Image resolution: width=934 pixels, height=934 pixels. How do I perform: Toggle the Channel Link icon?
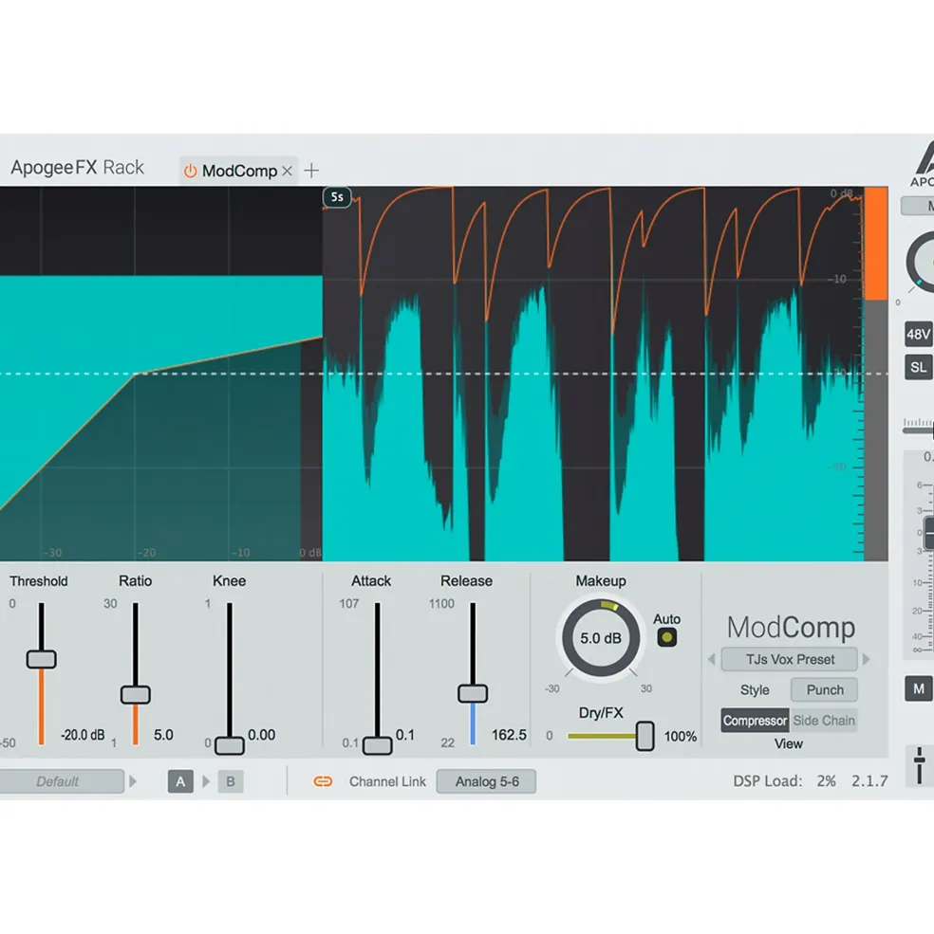[323, 781]
